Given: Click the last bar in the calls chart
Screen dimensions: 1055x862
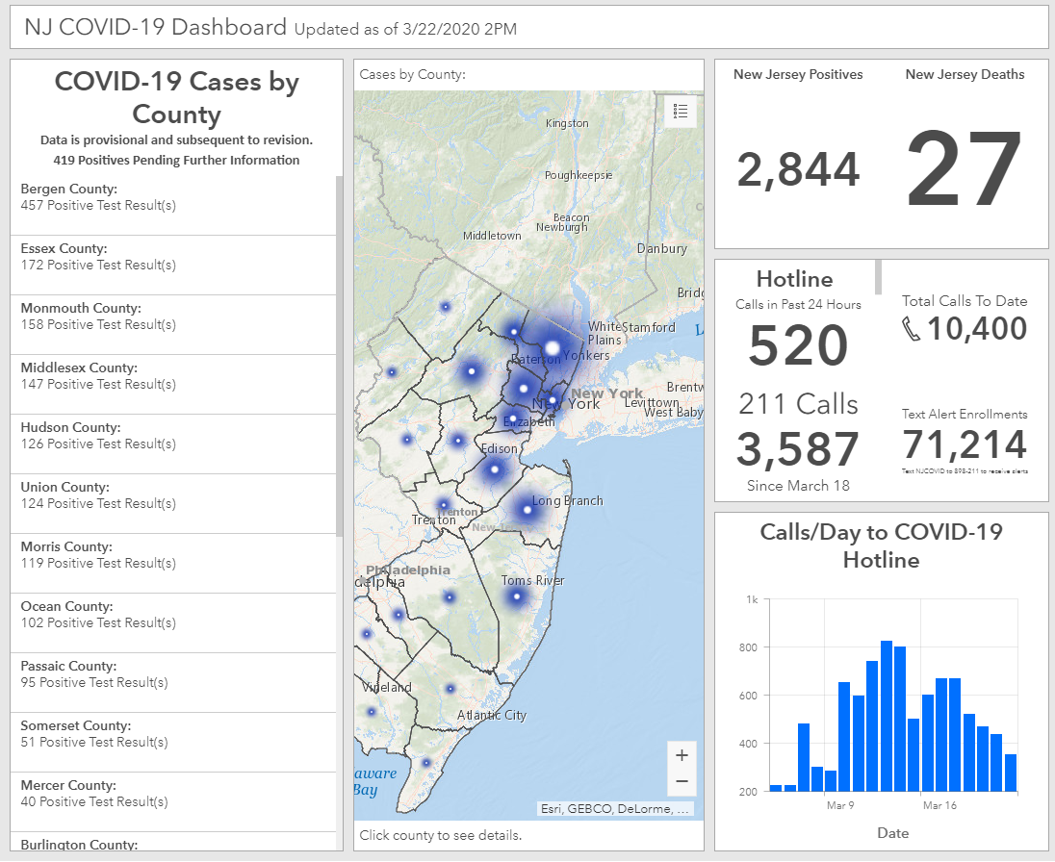Looking at the screenshot, I should 1011,773.
